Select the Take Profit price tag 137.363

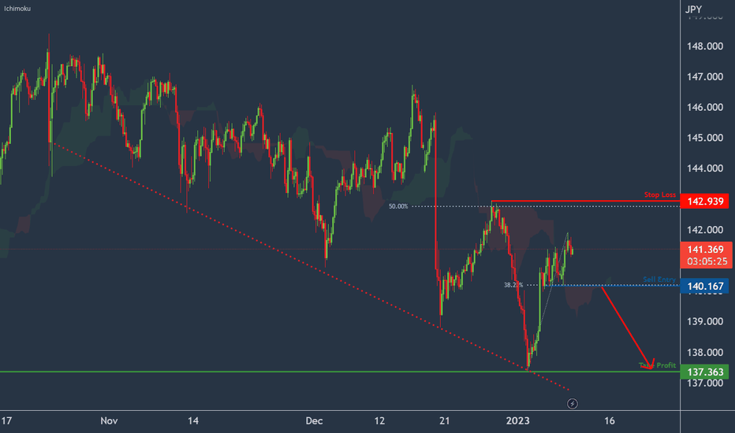[704, 372]
